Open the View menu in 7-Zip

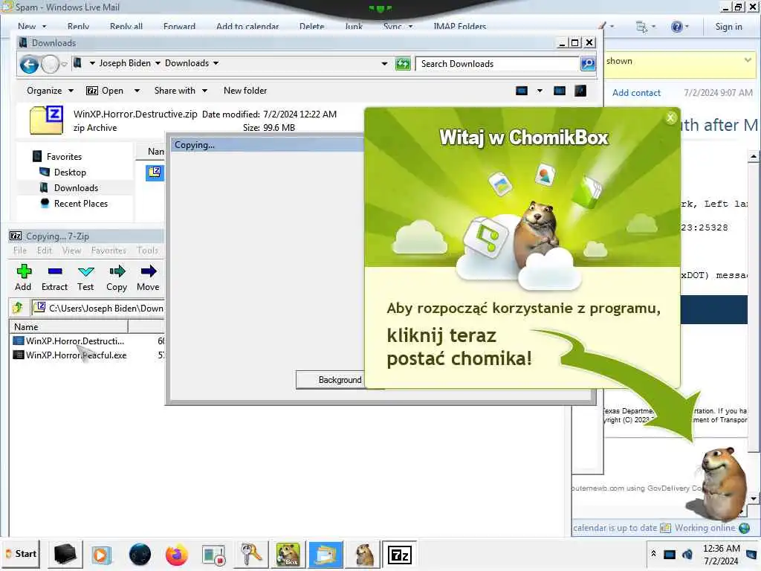(71, 251)
